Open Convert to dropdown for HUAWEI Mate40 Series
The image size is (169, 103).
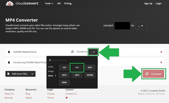click(x=93, y=52)
